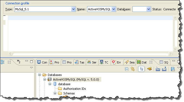The height and width of the screenshot is (102, 184).
Task: Collapse the ActiveVOSMySQL tree node
Action: (x=45, y=79)
